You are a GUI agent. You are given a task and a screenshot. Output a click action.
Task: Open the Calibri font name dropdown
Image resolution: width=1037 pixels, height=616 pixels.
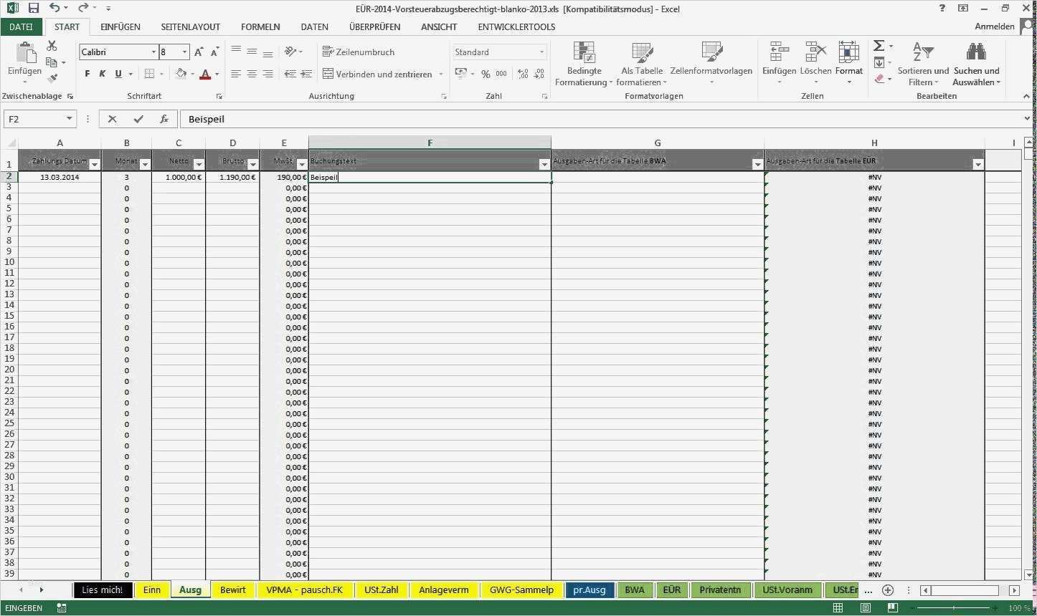coord(153,52)
